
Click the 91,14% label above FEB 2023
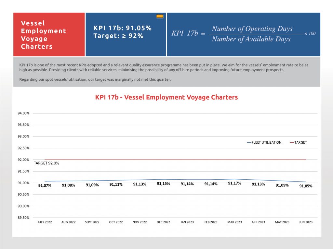pos(211,184)
